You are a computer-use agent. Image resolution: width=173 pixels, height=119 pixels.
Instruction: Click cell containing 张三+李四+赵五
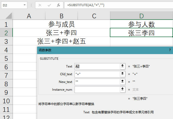point(61,41)
